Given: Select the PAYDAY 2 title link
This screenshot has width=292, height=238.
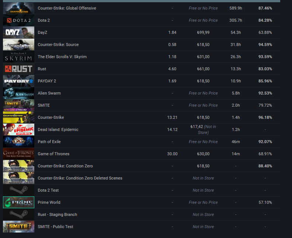Looking at the screenshot, I should coord(47,81).
